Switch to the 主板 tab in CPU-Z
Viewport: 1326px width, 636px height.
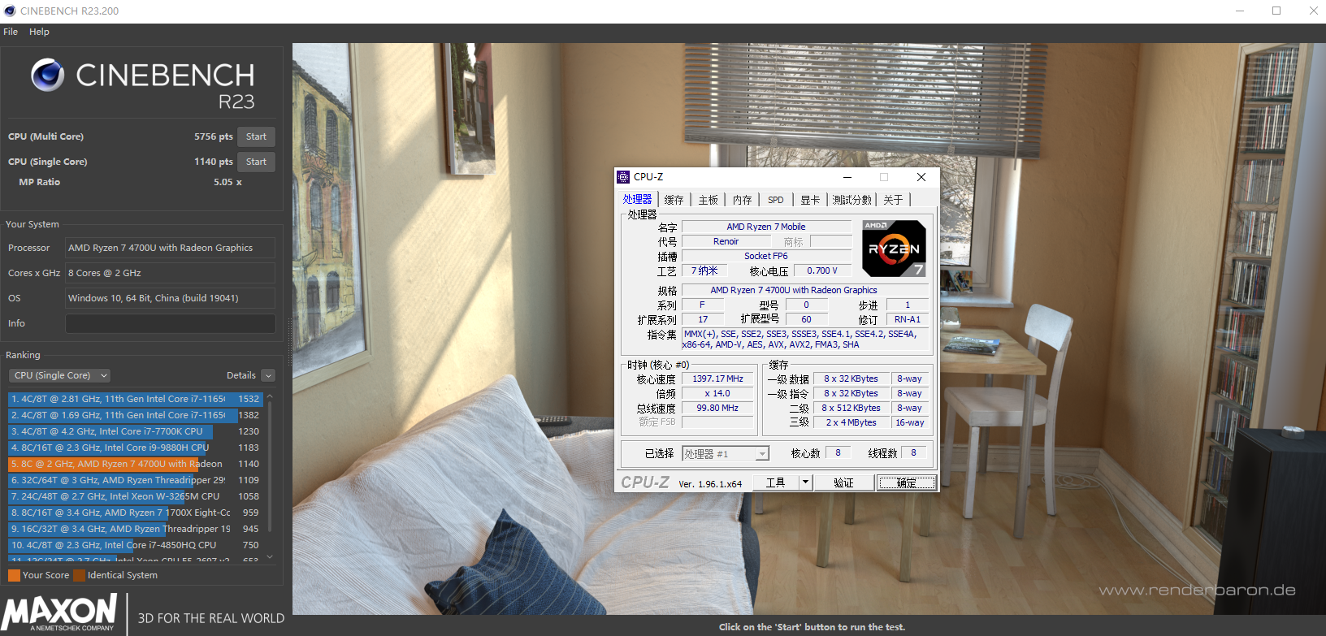tap(708, 200)
